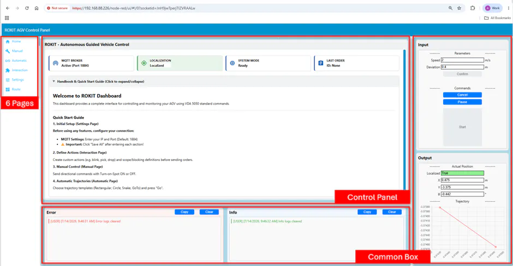Screen dimensions: 513x266
Task: Click the All Bookmarks folder icon
Action: 486,18
